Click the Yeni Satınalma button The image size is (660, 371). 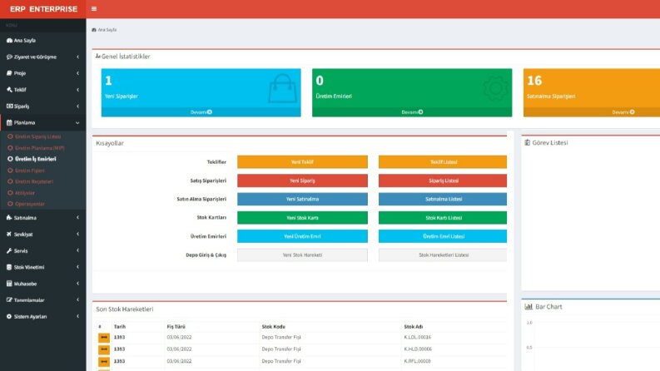(x=302, y=199)
